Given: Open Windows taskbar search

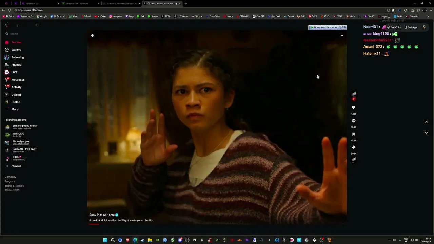Looking at the screenshot, I should tap(113, 240).
